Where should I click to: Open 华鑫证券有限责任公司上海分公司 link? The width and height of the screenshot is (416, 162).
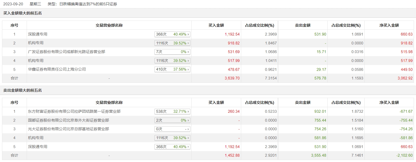click(x=57, y=69)
